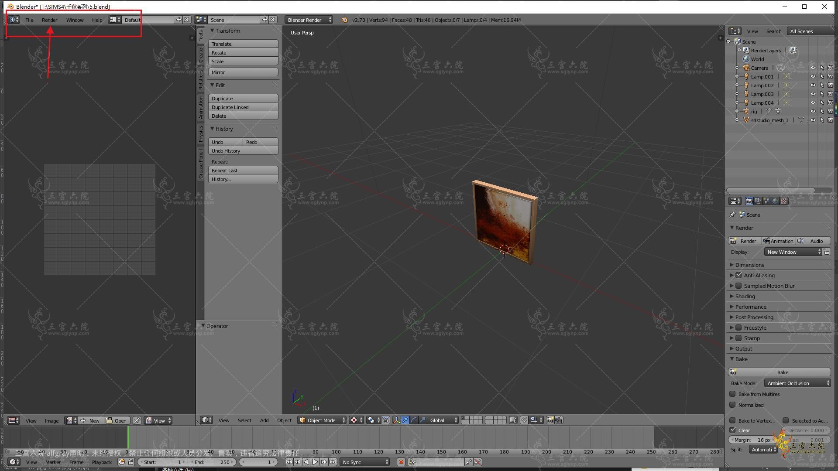Enable the Stamp checkbox
838x471 pixels.
(x=738, y=338)
